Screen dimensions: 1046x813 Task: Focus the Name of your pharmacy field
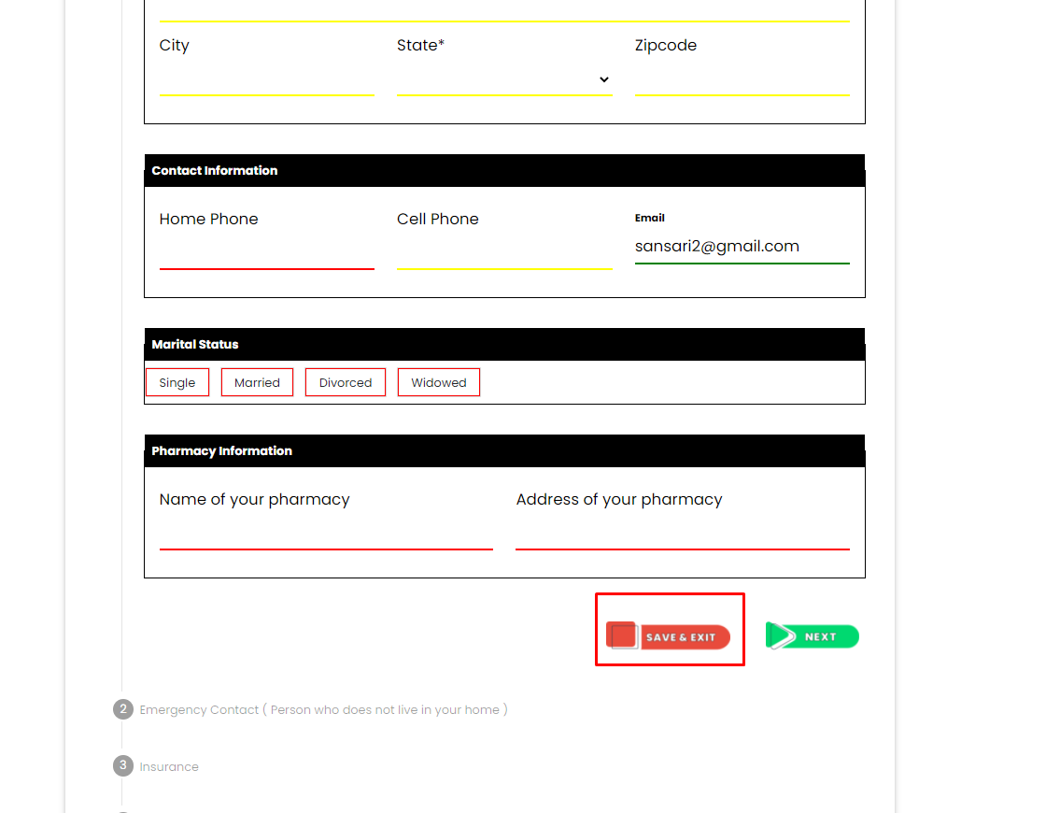pyautogui.click(x=326, y=534)
